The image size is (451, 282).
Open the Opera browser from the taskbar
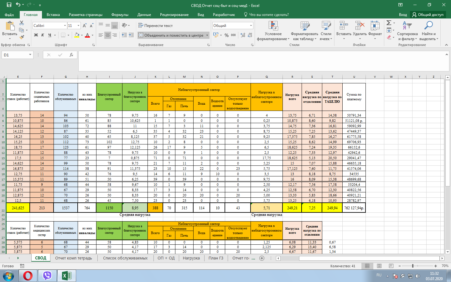(28, 276)
